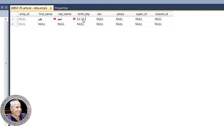This screenshot has height=126, width=224.
Task: Click the last_name column header
Action: 66,14
